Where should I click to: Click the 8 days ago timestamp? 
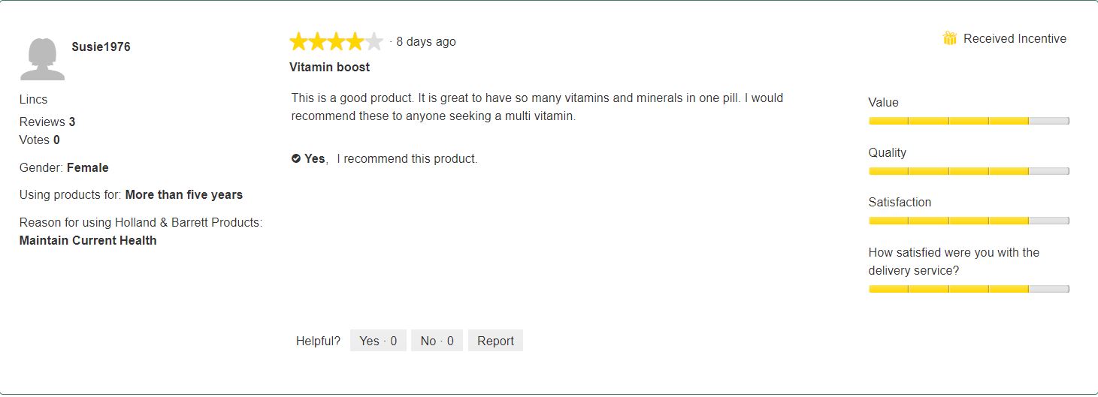426,41
